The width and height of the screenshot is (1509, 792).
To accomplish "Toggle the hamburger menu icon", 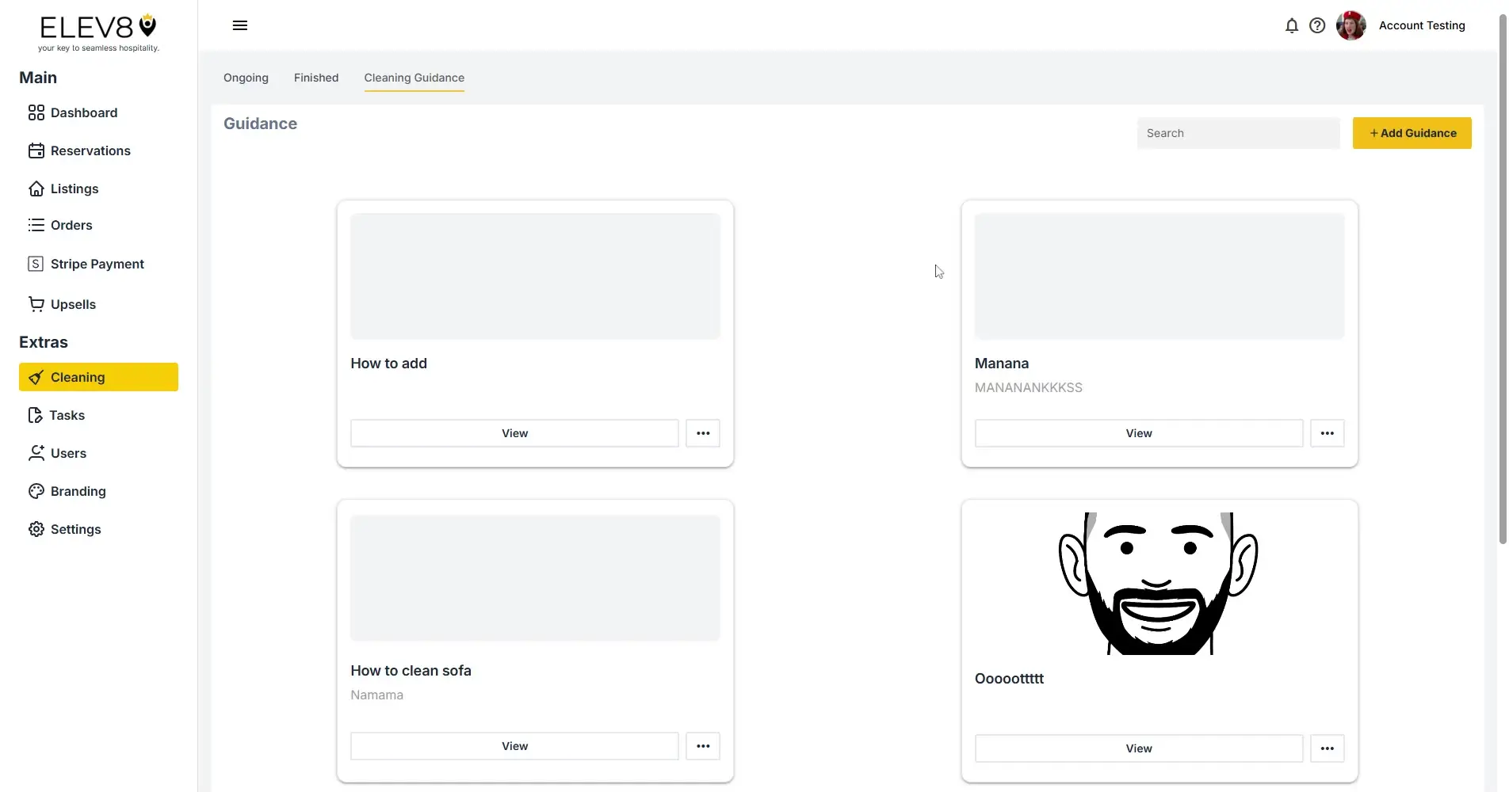I will (240, 26).
